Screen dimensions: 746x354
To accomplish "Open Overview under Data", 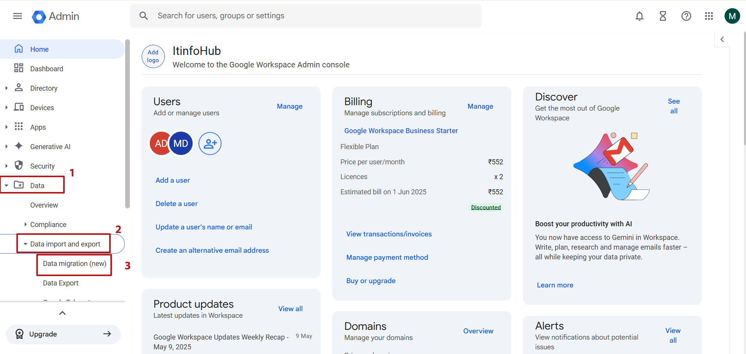I will (44, 205).
